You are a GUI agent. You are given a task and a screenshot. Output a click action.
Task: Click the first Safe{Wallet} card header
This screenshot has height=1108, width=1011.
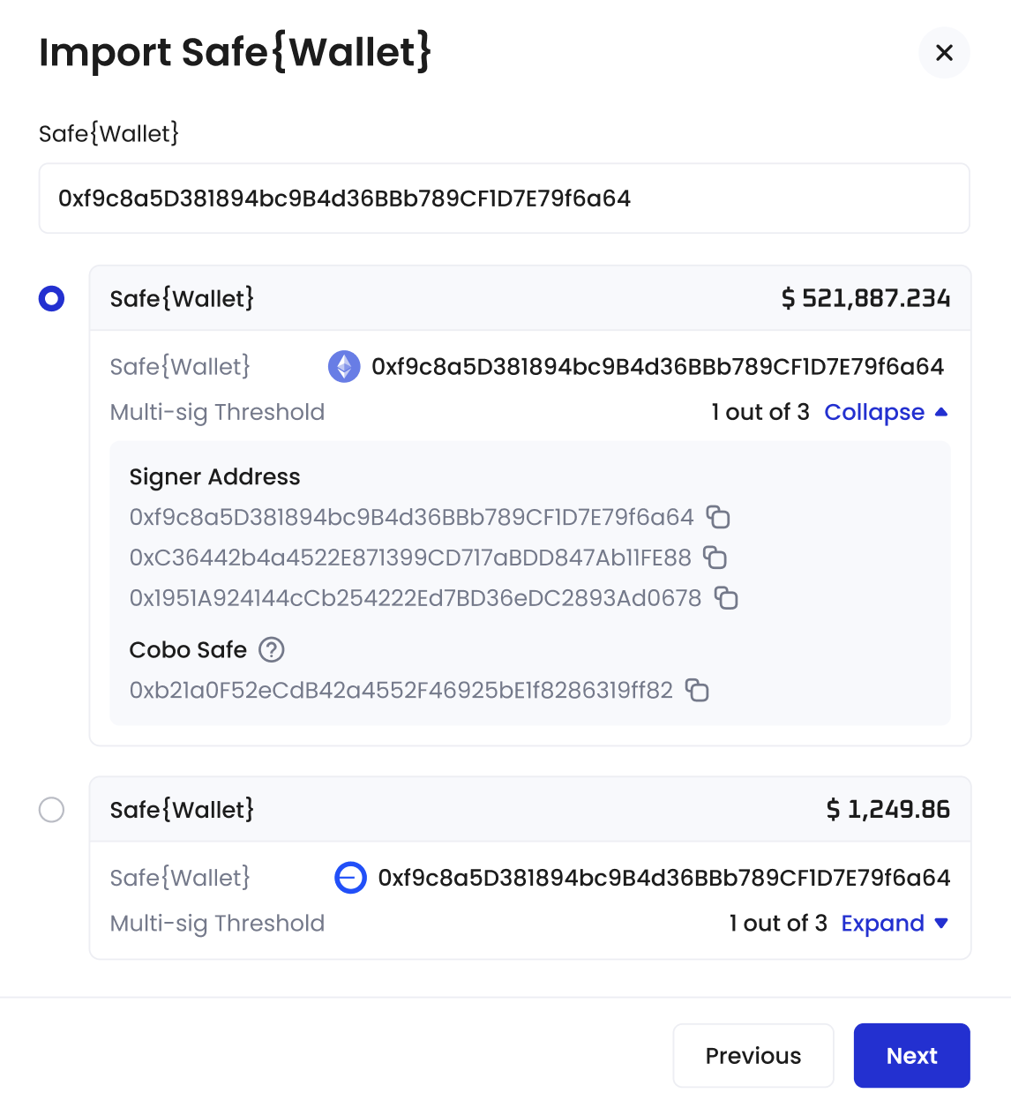pyautogui.click(x=530, y=298)
